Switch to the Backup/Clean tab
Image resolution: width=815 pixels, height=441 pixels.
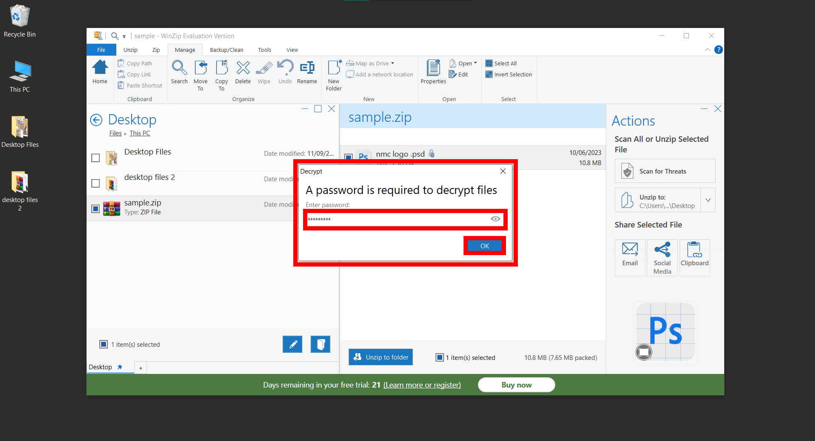(x=226, y=50)
